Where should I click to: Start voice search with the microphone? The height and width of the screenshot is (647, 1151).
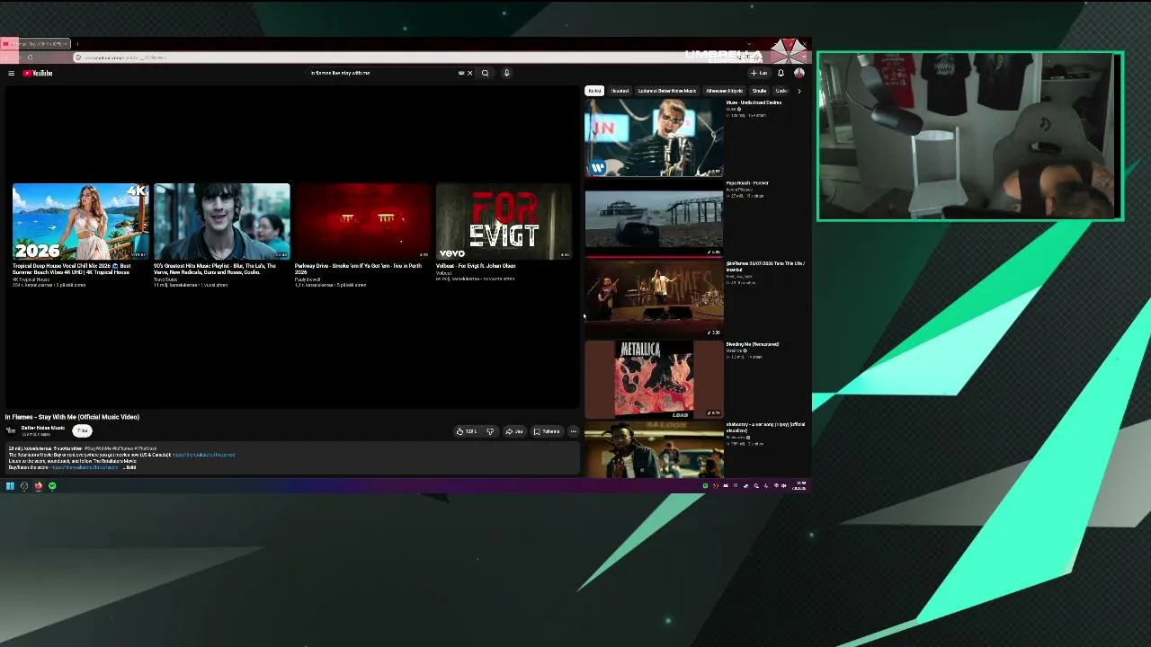[x=506, y=74]
